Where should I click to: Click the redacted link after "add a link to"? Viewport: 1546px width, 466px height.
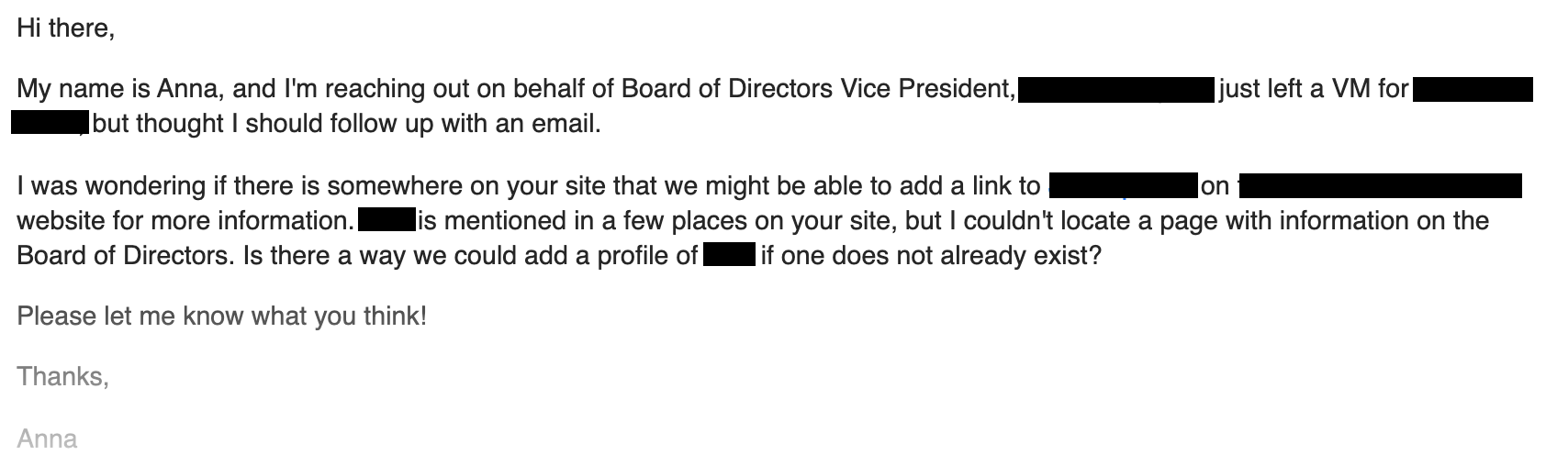(x=1123, y=186)
